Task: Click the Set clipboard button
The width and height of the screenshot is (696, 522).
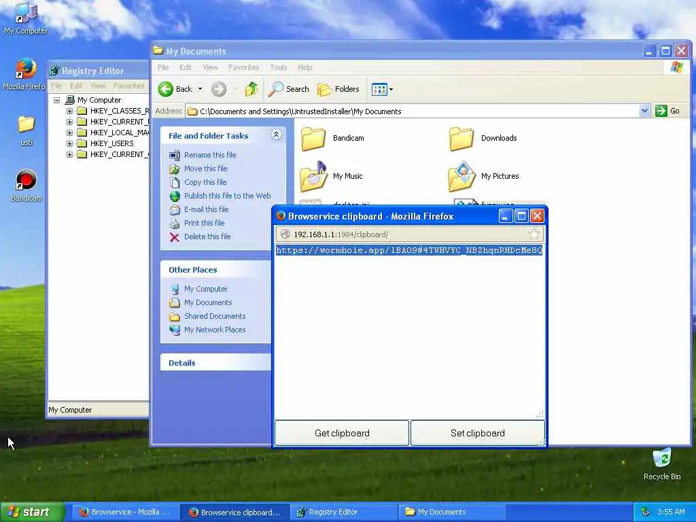Action: (478, 433)
